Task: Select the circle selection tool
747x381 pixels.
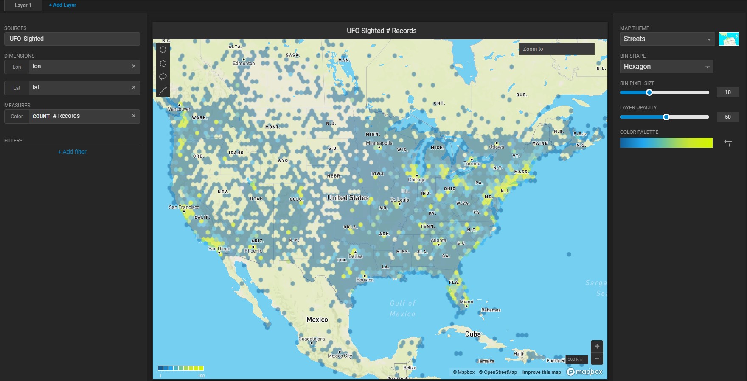Action: click(163, 50)
